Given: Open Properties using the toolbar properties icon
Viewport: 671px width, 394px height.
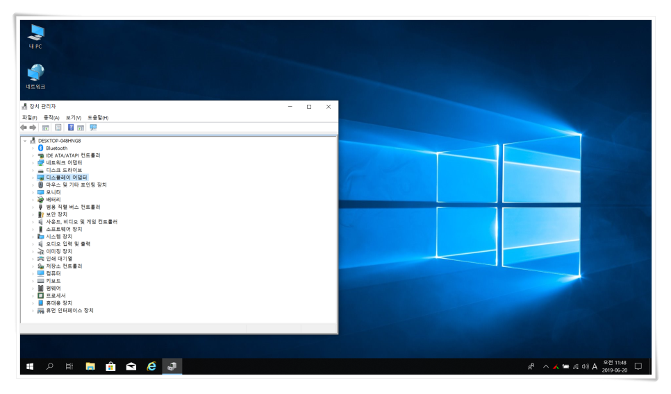Looking at the screenshot, I should pyautogui.click(x=58, y=128).
